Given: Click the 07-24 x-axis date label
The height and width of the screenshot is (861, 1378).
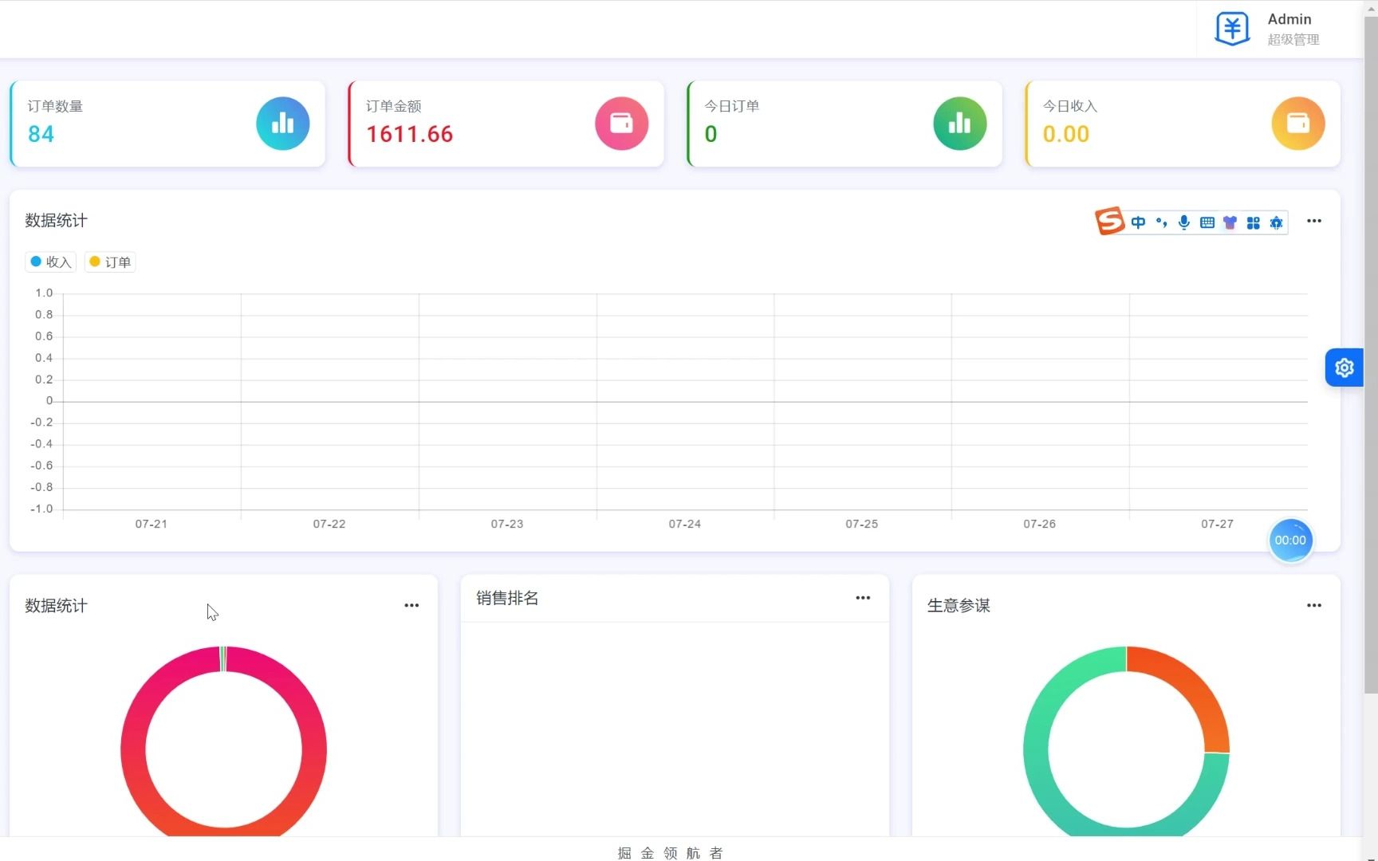Looking at the screenshot, I should point(685,524).
